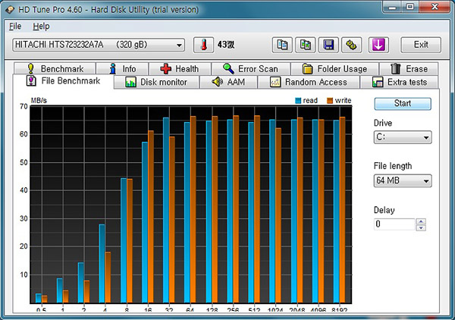Click the Extra tests tab icon
The height and width of the screenshot is (320, 455).
(378, 82)
